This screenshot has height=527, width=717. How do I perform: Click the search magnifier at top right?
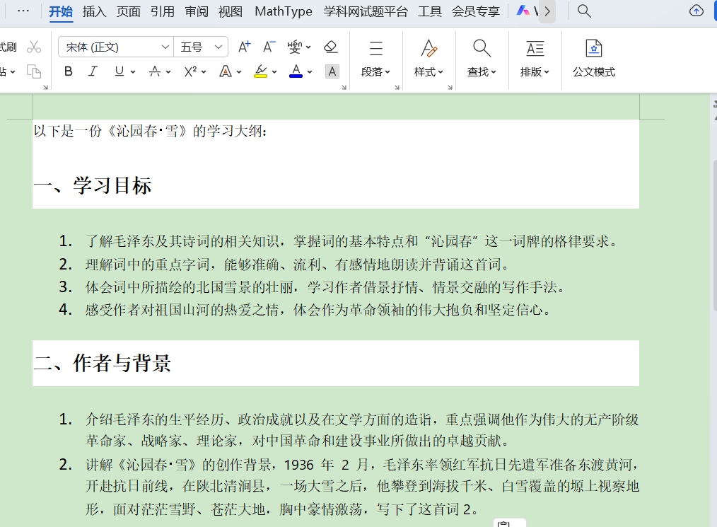(583, 11)
